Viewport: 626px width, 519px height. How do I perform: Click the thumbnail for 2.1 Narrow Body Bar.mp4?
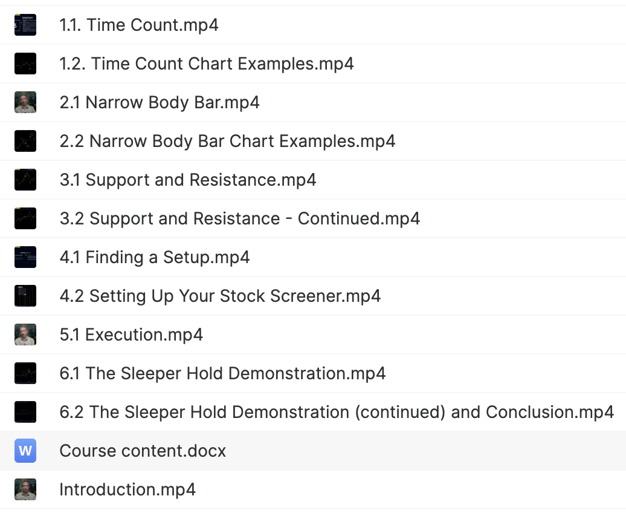tap(25, 102)
